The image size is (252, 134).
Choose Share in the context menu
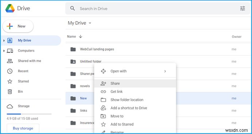click(x=135, y=83)
